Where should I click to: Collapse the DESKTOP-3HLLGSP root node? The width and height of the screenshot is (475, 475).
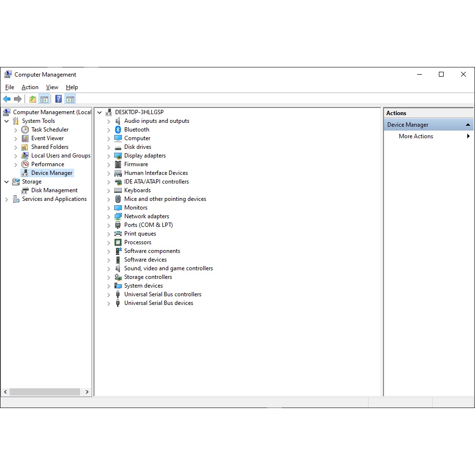[x=100, y=113]
